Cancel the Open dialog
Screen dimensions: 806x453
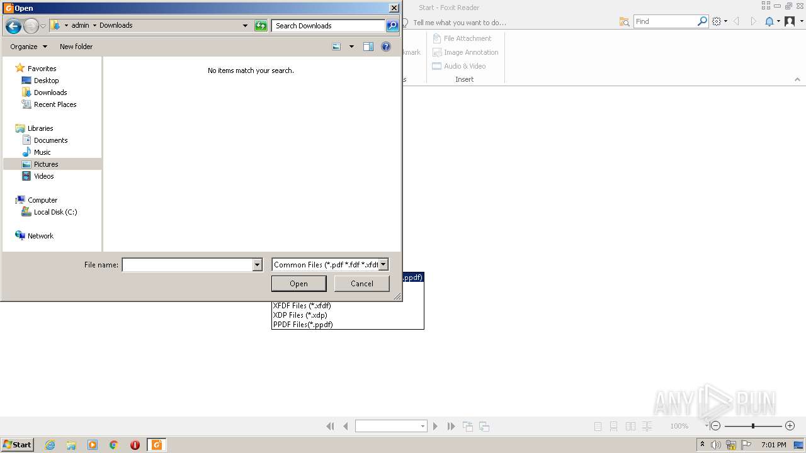coord(361,284)
